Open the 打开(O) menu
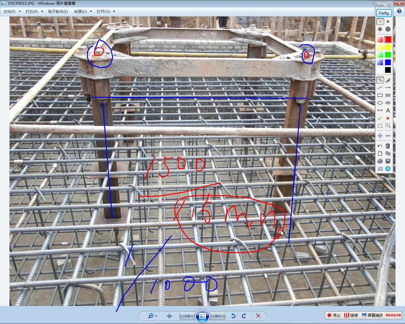405x324 pixels. [103, 12]
